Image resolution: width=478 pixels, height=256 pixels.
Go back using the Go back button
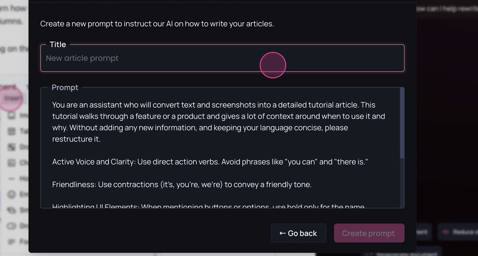[x=298, y=233]
